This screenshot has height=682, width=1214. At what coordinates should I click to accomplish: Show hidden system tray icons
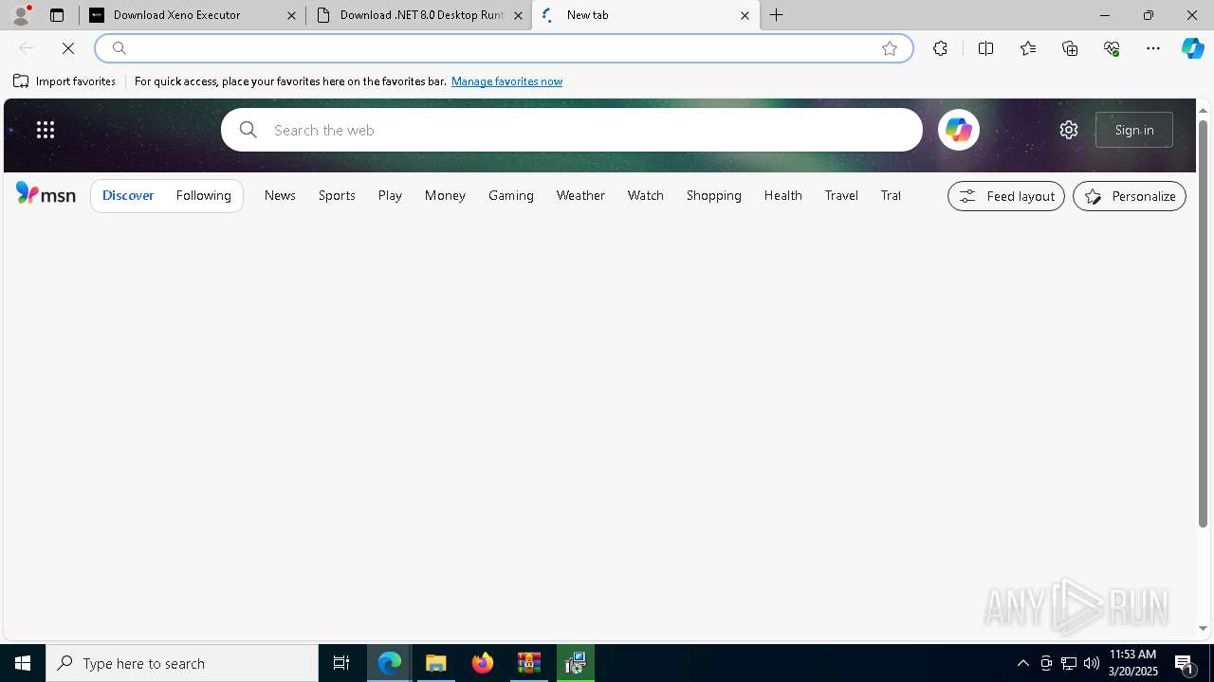(x=1023, y=663)
